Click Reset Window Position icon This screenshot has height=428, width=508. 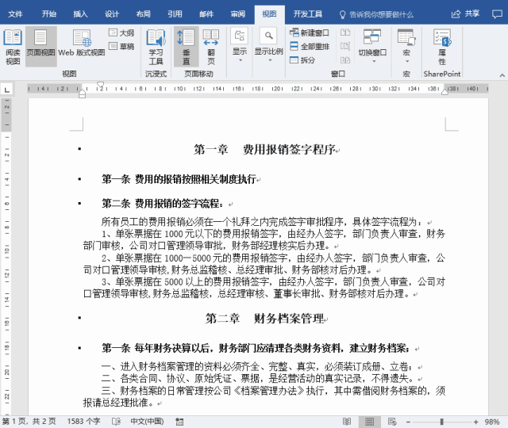345,60
